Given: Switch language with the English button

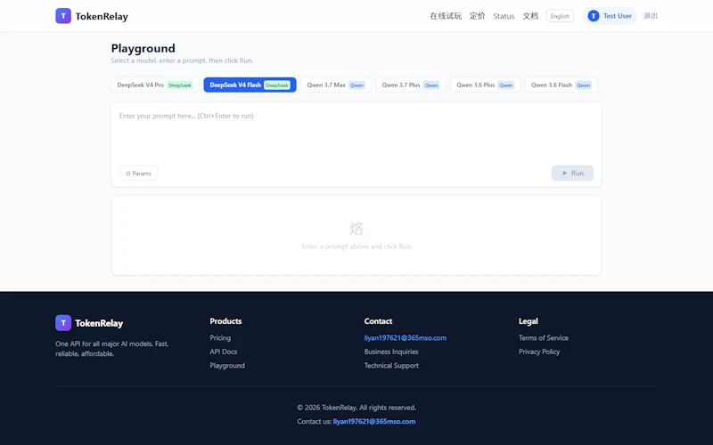Looking at the screenshot, I should [560, 16].
